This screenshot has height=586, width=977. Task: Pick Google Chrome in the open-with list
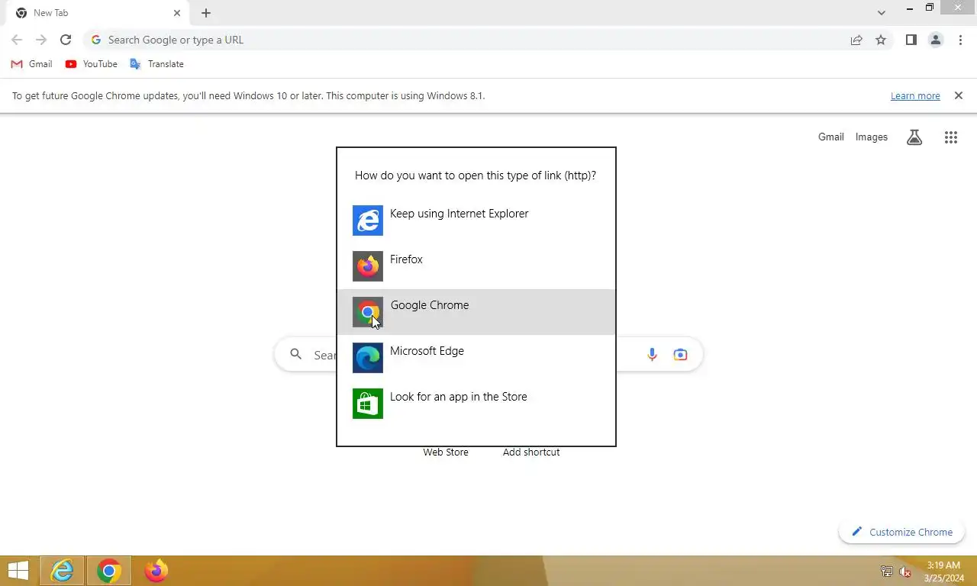click(x=476, y=312)
